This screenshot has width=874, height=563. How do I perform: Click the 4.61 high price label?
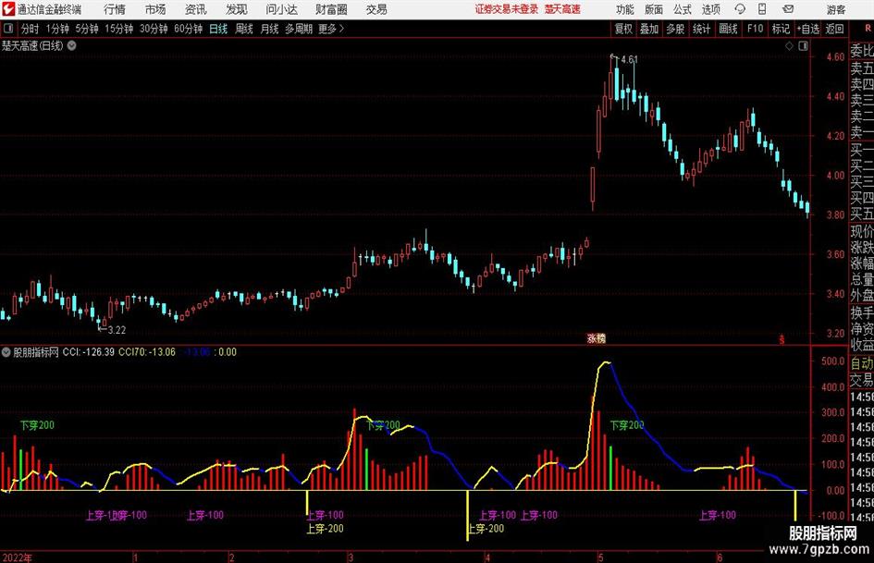[x=629, y=59]
